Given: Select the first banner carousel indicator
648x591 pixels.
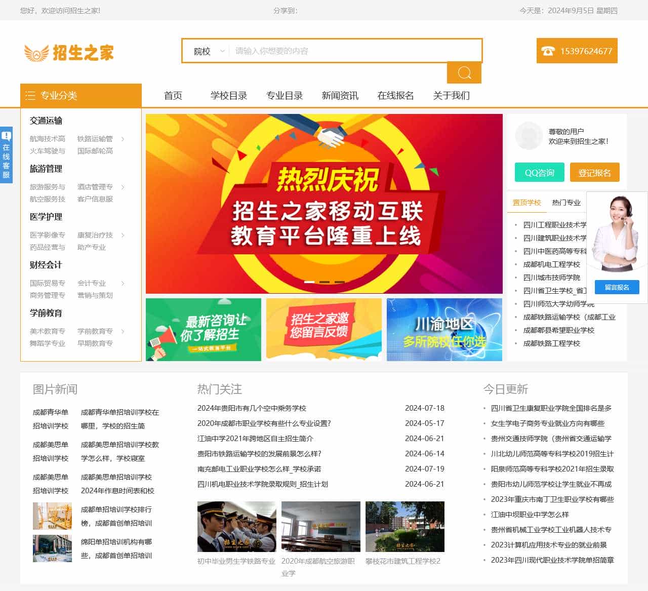Looking at the screenshot, I should (x=309, y=282).
